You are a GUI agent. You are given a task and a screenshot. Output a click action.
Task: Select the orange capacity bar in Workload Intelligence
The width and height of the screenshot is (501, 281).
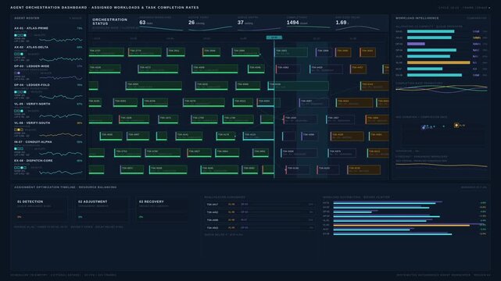438,62
